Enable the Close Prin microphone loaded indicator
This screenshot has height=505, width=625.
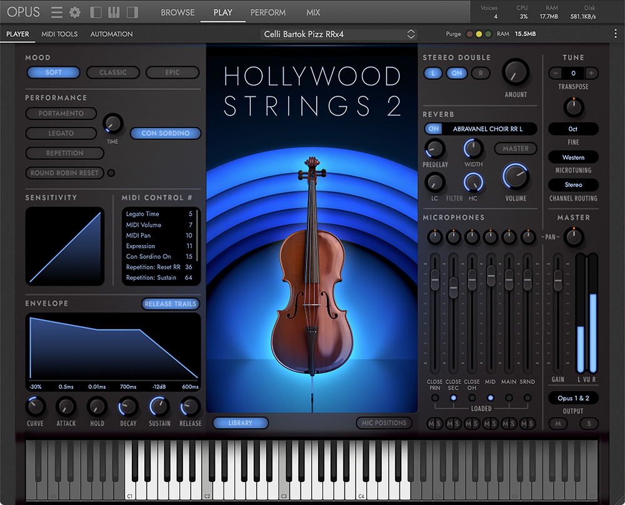(x=435, y=397)
